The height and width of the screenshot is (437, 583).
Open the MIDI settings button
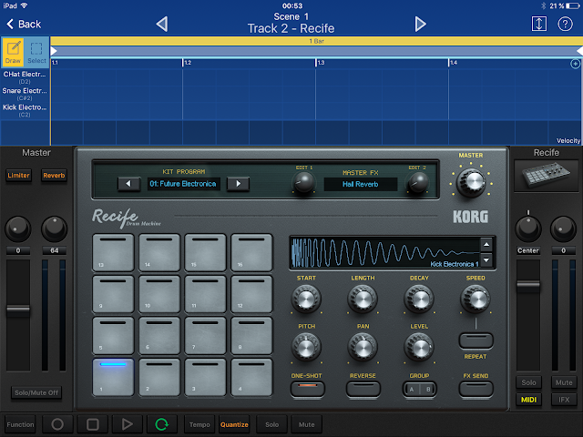[528, 400]
